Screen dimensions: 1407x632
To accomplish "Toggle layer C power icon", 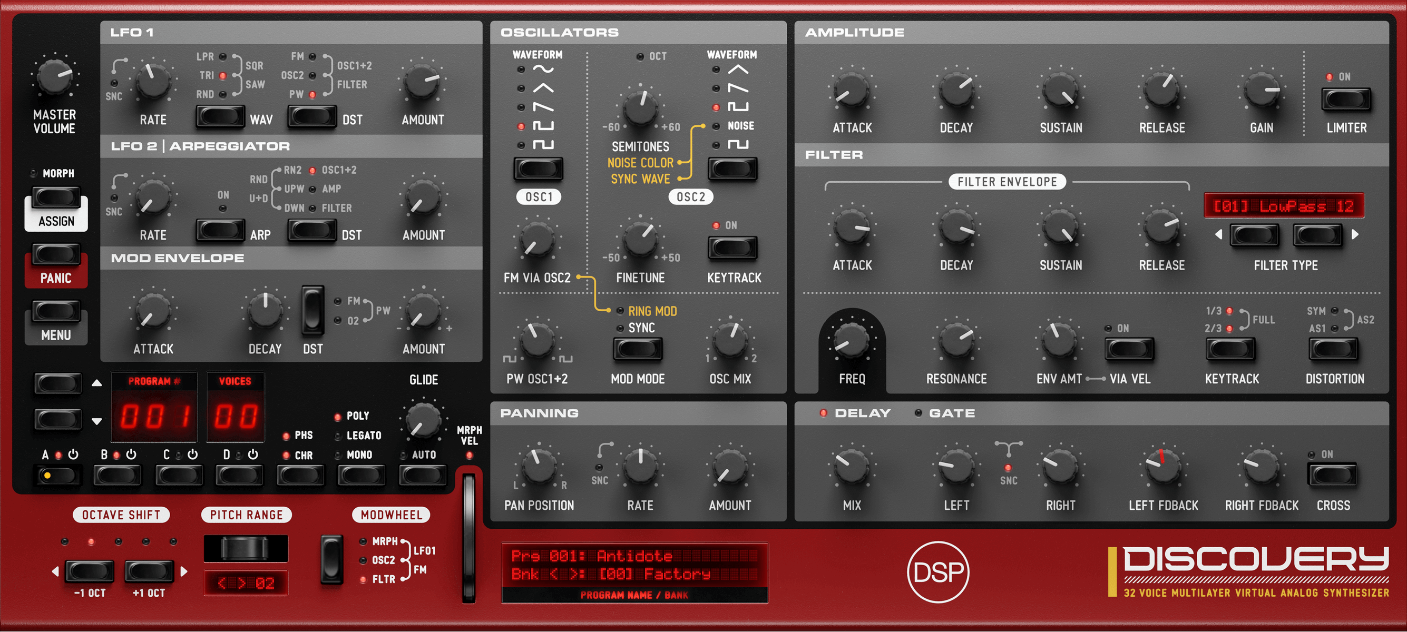I will (193, 454).
